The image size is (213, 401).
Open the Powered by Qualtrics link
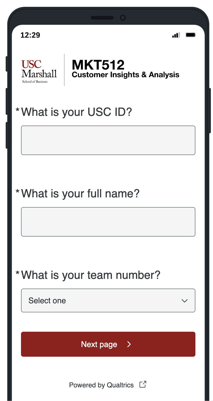coord(101,385)
